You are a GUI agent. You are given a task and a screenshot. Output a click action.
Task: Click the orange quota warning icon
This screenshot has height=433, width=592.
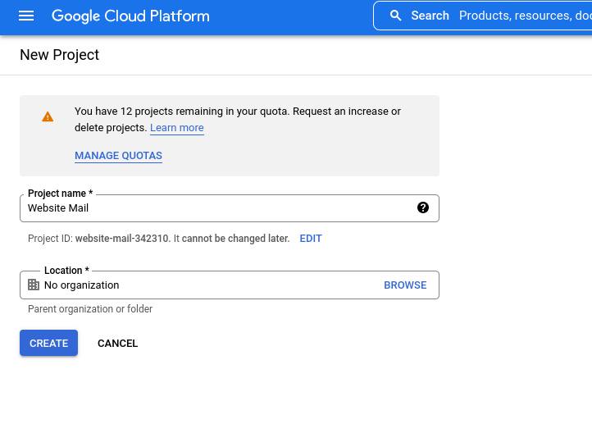pos(48,116)
